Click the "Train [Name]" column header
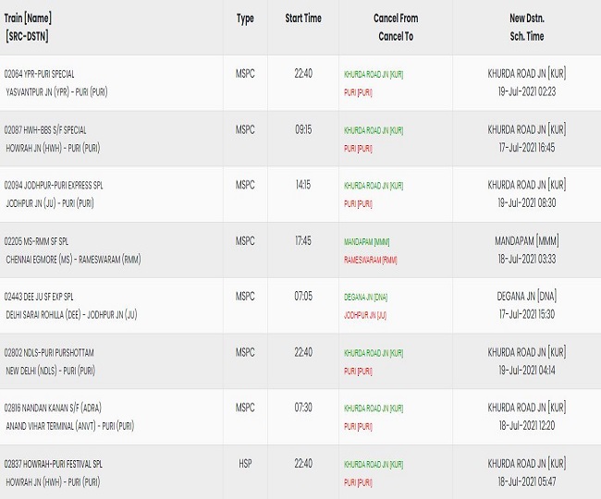The height and width of the screenshot is (499, 601). coord(29,18)
